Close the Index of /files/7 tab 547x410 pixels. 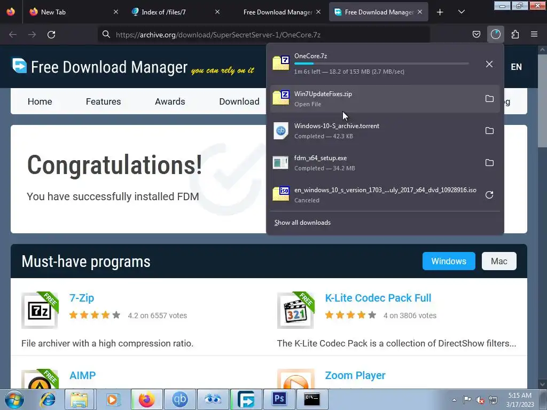(x=217, y=12)
